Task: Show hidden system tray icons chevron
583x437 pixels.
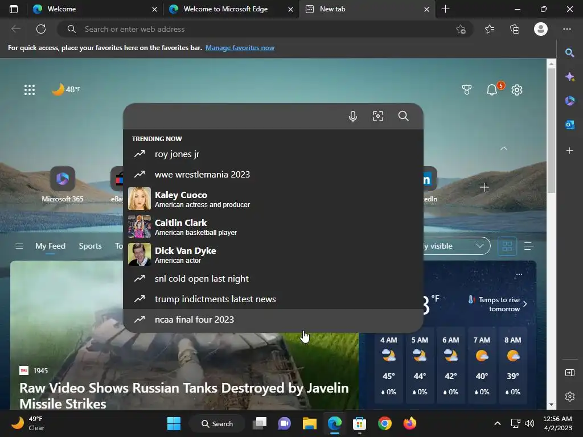Action: 498,423
